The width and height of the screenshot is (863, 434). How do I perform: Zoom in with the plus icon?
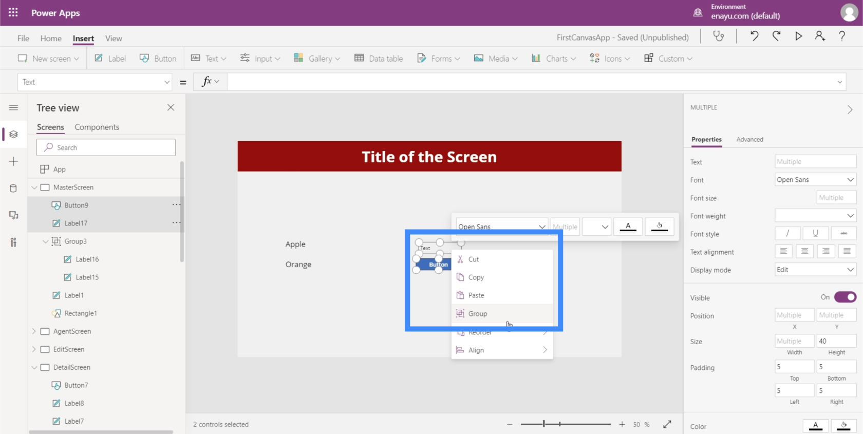(x=622, y=424)
